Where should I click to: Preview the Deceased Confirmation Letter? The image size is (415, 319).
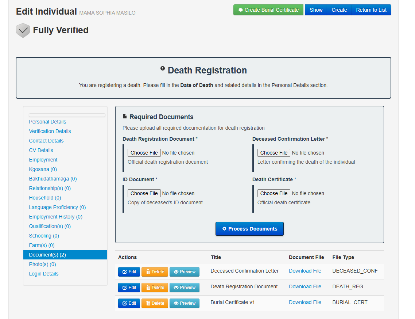[185, 272]
